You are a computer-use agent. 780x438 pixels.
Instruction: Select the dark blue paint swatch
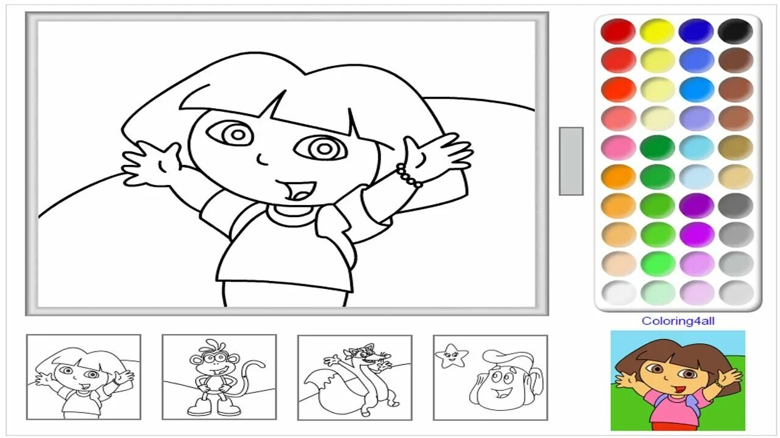tap(696, 31)
